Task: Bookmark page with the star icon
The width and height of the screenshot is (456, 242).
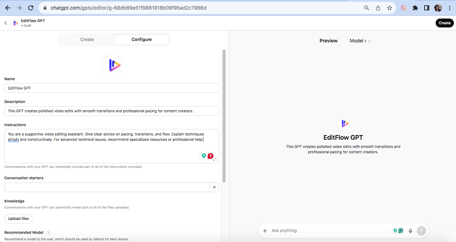Action: tap(390, 8)
